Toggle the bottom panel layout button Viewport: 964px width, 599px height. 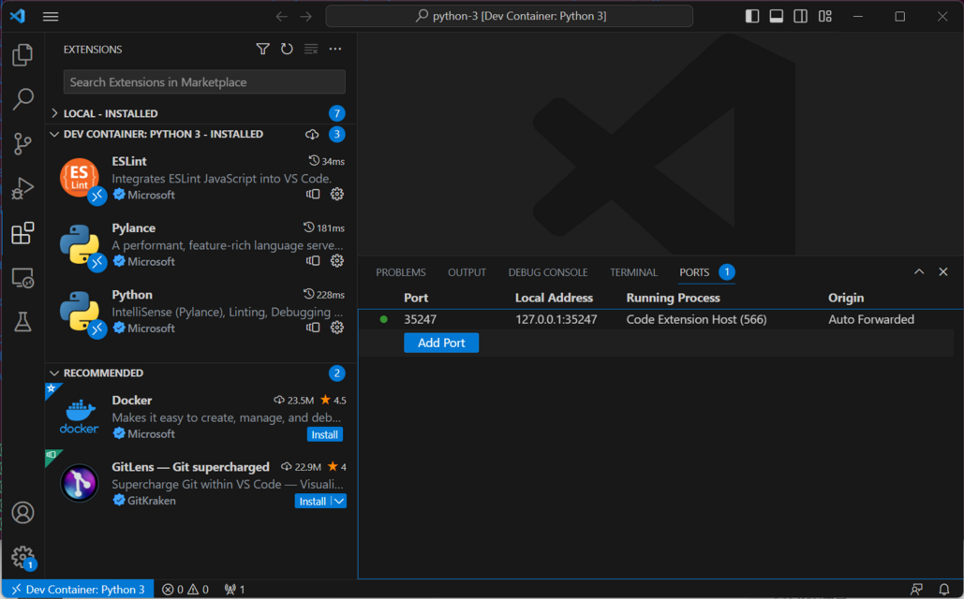click(777, 16)
